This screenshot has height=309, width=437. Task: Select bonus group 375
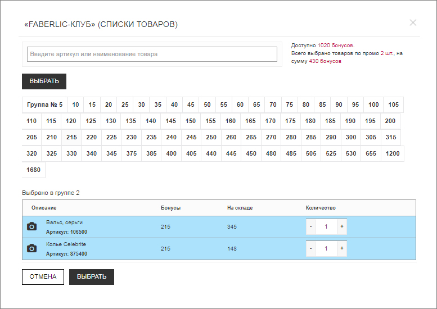131,153
